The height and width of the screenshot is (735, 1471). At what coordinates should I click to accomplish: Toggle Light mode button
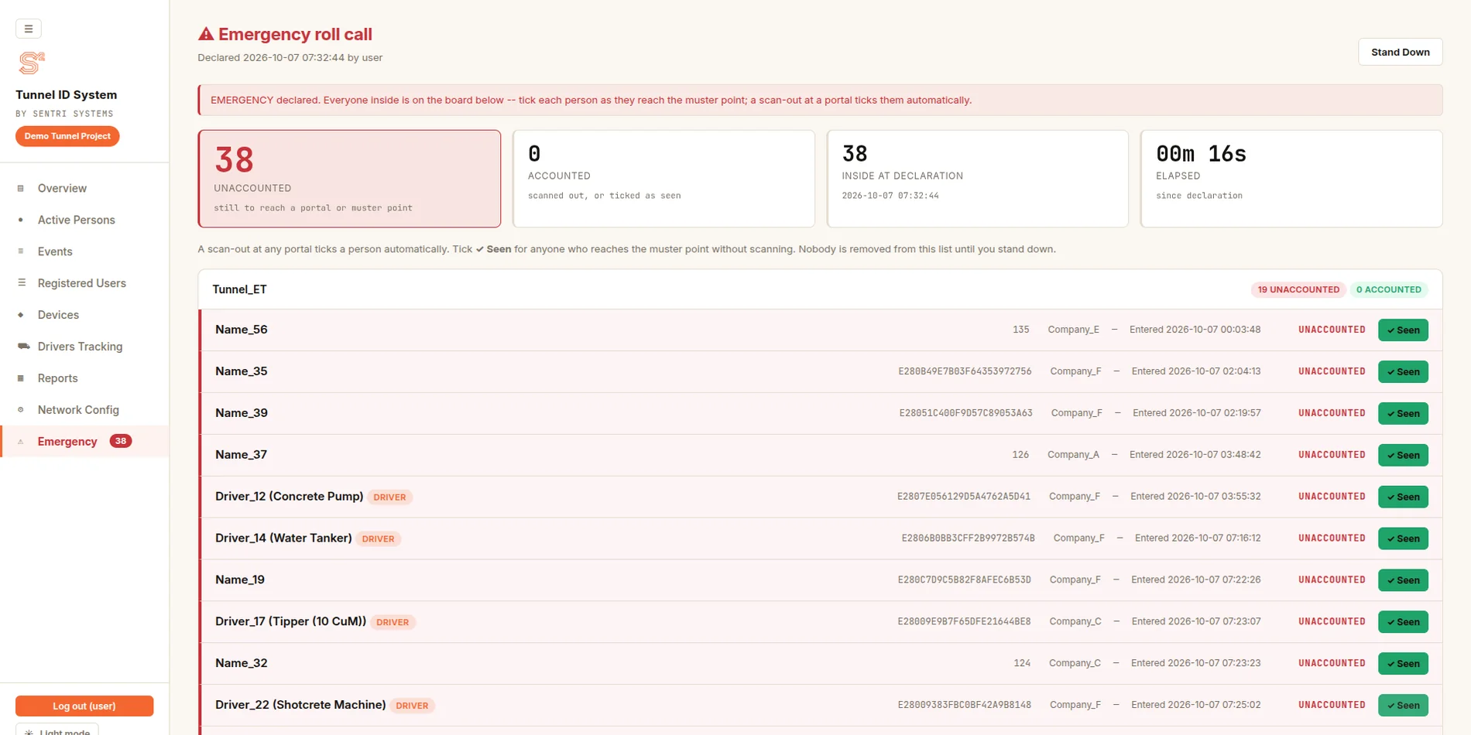pyautogui.click(x=57, y=730)
